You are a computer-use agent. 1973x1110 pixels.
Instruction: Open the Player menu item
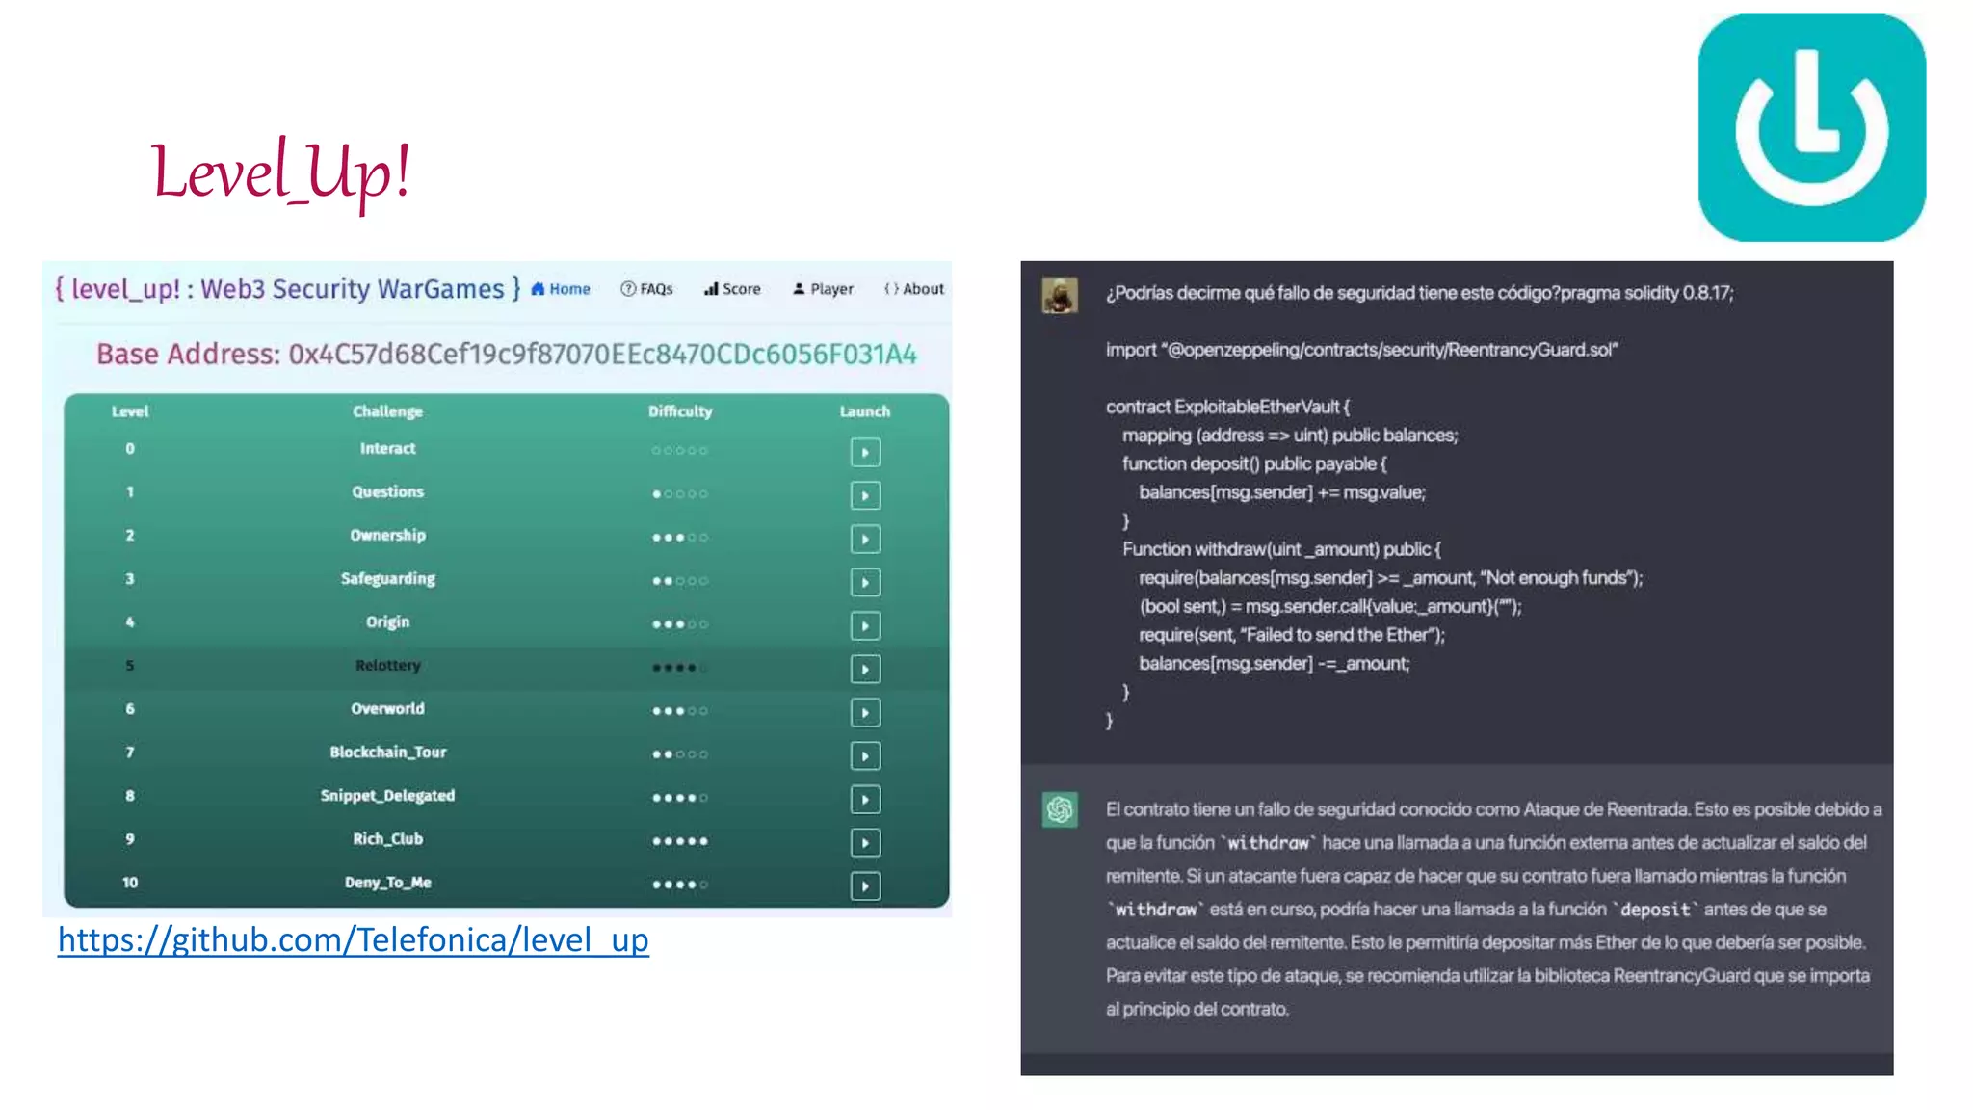pyautogui.click(x=823, y=288)
